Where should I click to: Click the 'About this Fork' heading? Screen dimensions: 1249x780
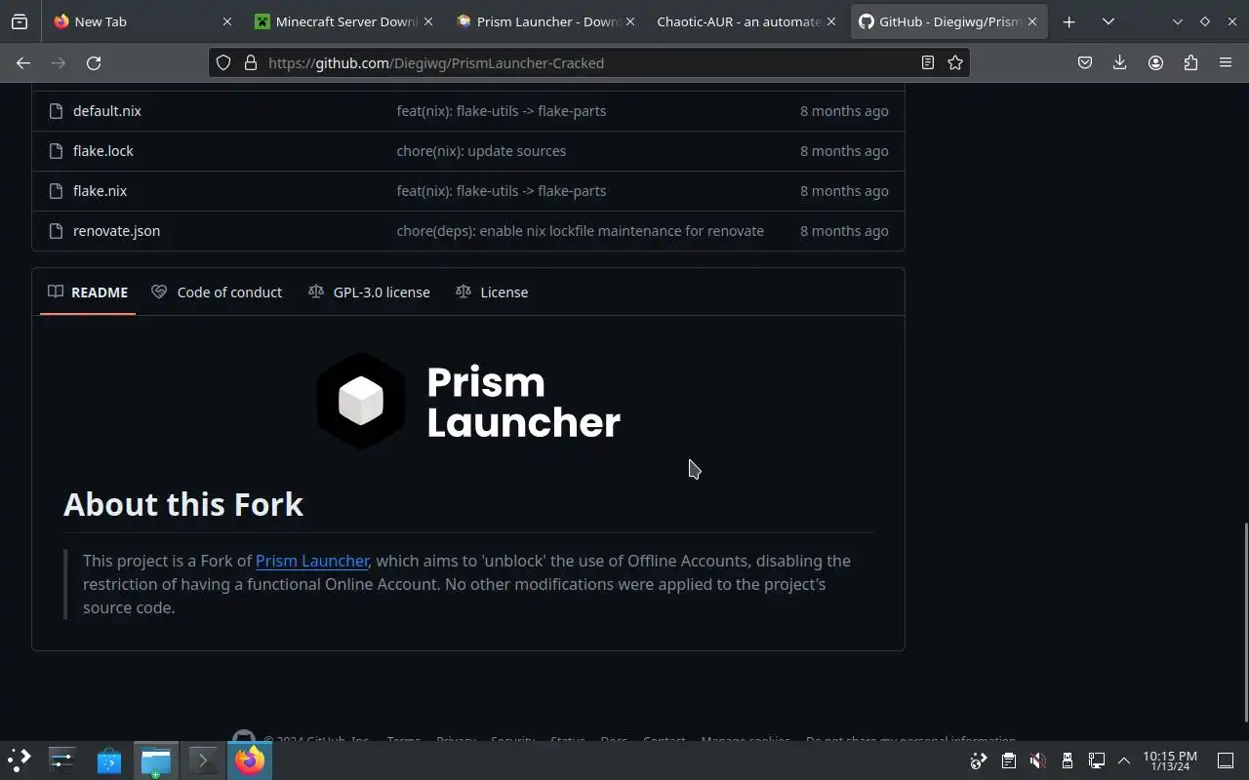183,504
